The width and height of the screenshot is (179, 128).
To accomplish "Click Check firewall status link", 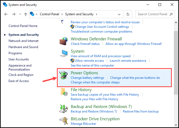I will (85, 44).
